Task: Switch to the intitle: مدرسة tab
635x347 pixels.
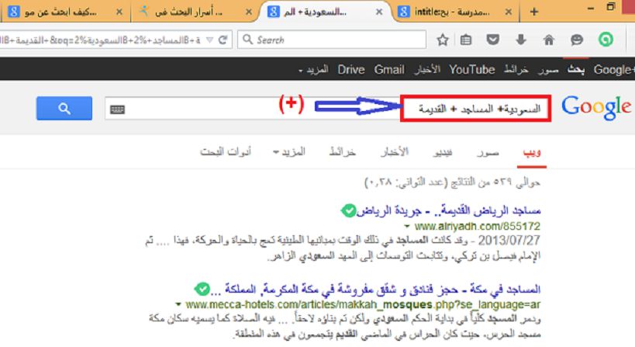Action: tap(451, 12)
